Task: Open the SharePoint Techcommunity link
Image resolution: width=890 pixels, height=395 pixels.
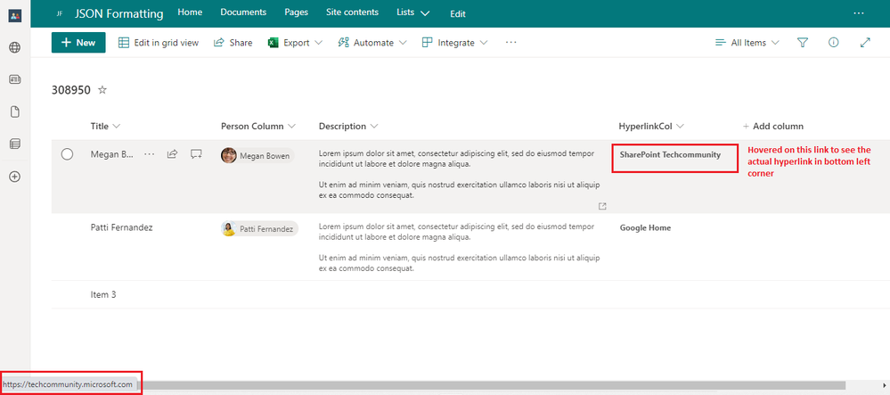Action: pyautogui.click(x=670, y=154)
